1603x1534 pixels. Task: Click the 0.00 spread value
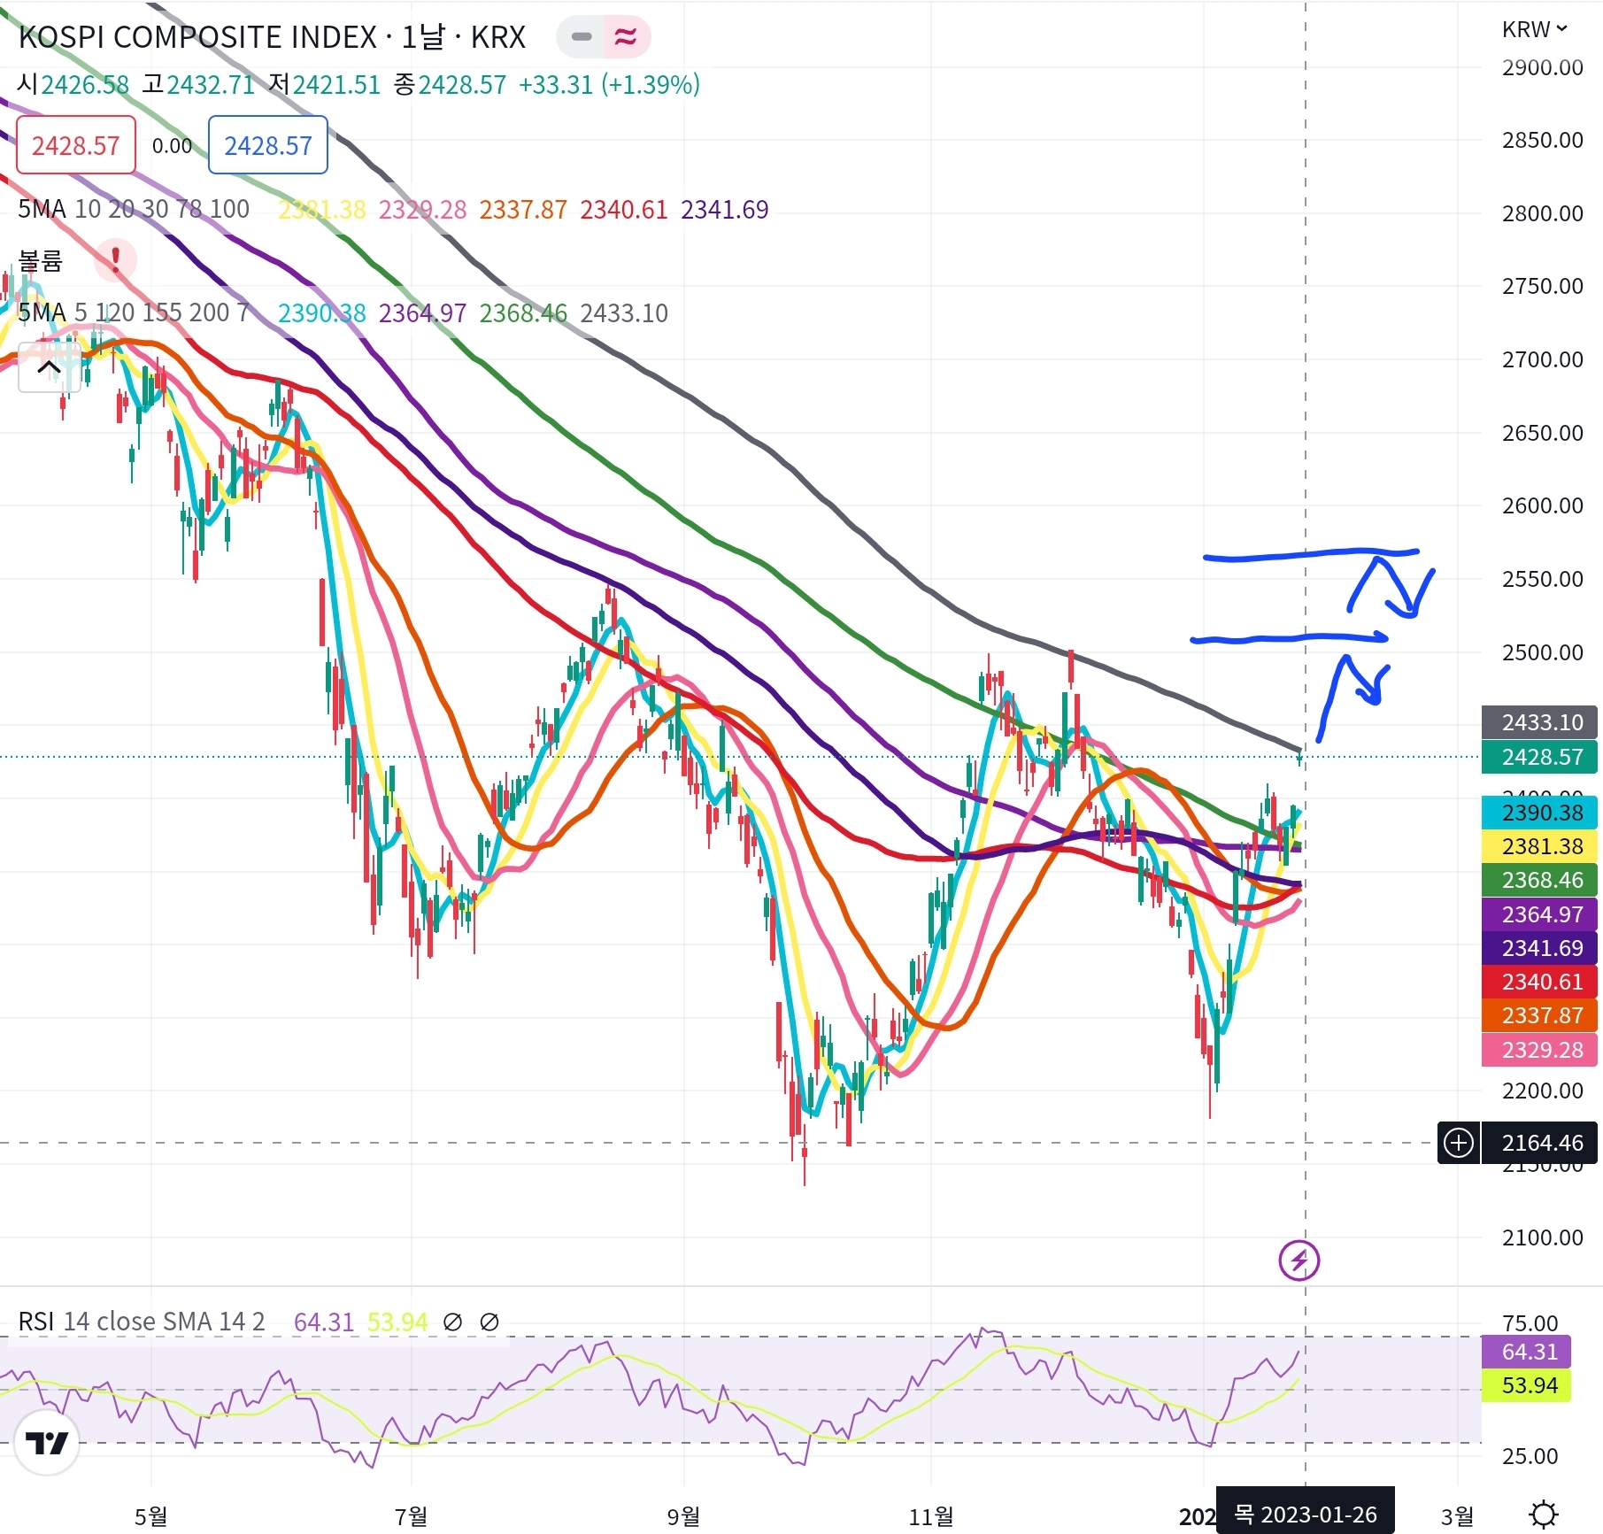(x=172, y=146)
